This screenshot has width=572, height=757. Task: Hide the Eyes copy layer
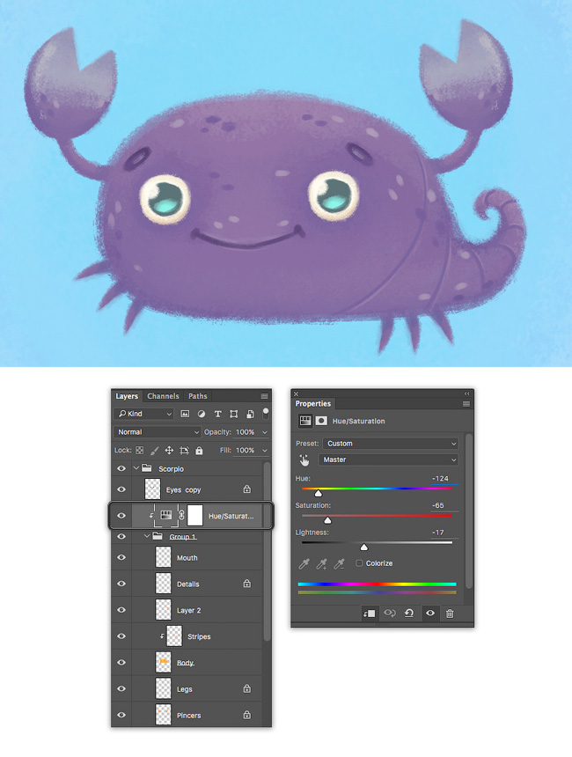click(x=121, y=489)
